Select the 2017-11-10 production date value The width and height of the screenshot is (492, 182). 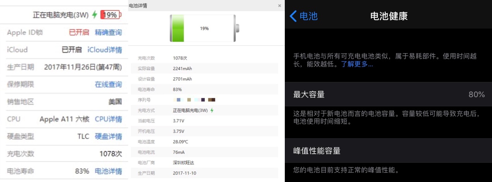coord(185,173)
